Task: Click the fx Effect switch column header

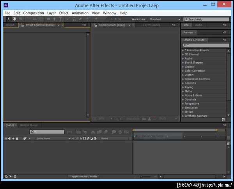Action: (x=81, y=138)
